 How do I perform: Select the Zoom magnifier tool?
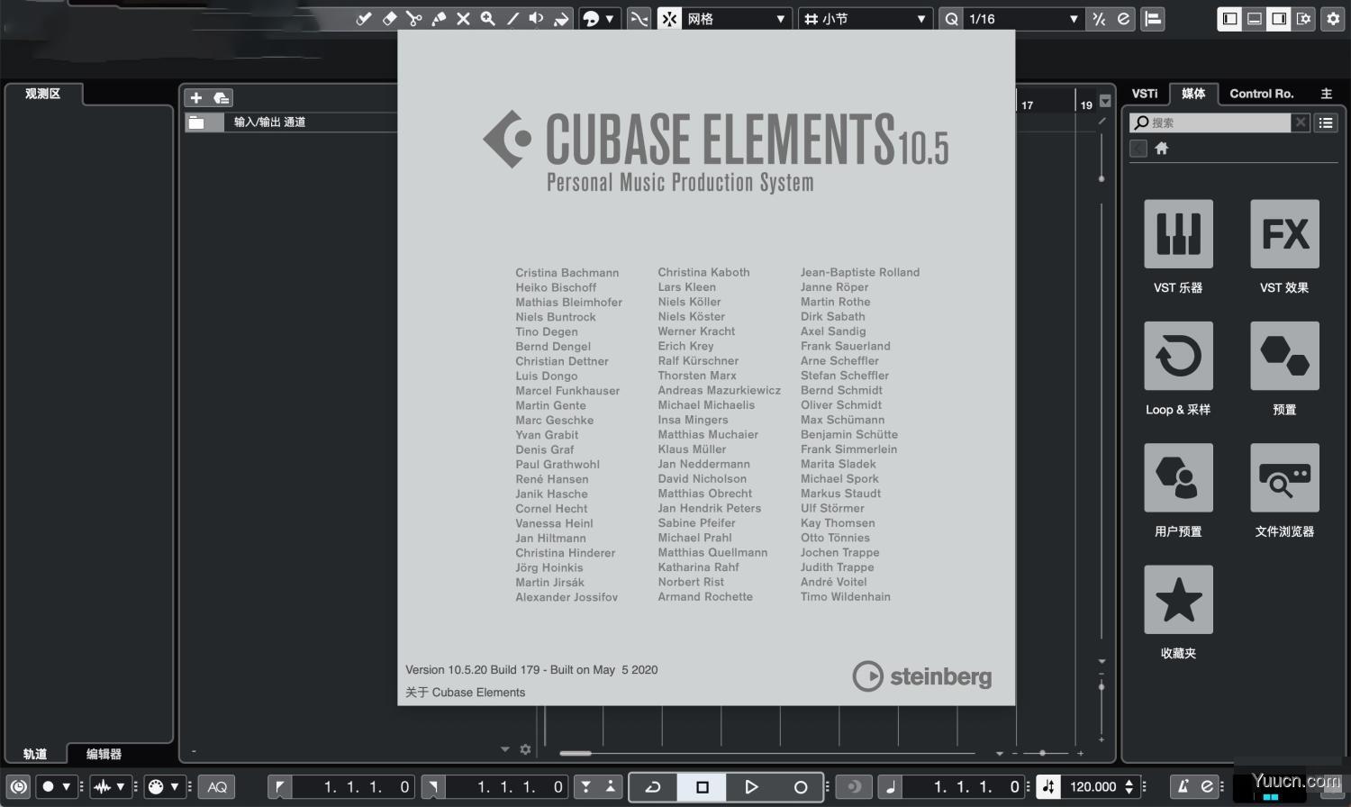pos(487,19)
